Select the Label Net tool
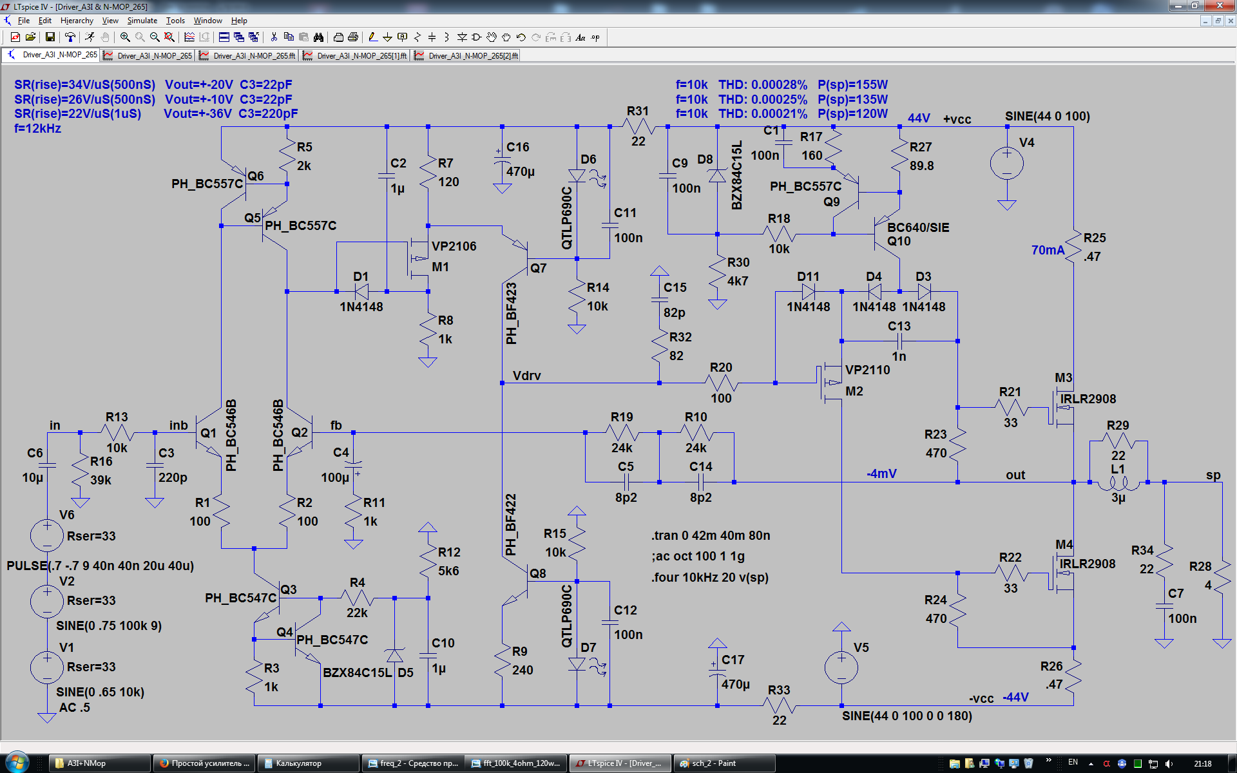1237x773 pixels. pos(402,37)
